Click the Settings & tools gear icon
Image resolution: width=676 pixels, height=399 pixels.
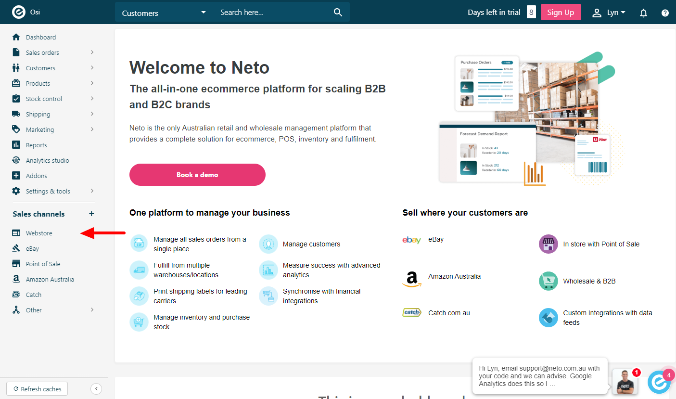(x=16, y=191)
